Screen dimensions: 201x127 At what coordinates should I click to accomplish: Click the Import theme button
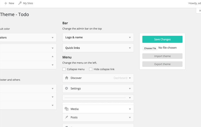click(x=162, y=56)
